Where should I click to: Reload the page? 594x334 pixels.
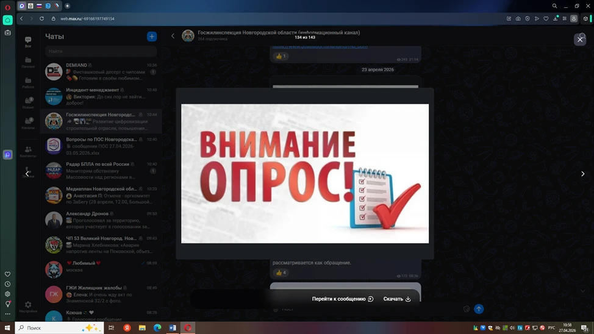coord(41,18)
